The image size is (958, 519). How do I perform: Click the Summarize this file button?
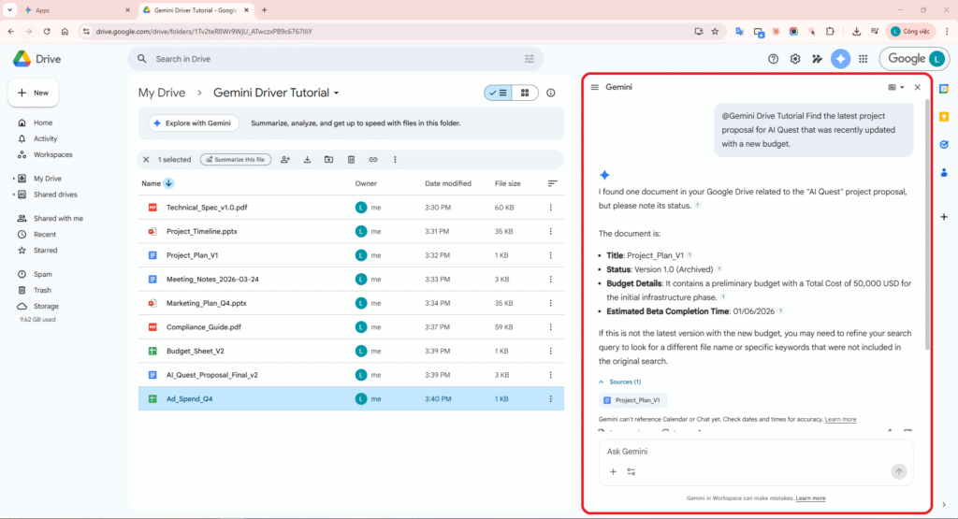pyautogui.click(x=236, y=160)
